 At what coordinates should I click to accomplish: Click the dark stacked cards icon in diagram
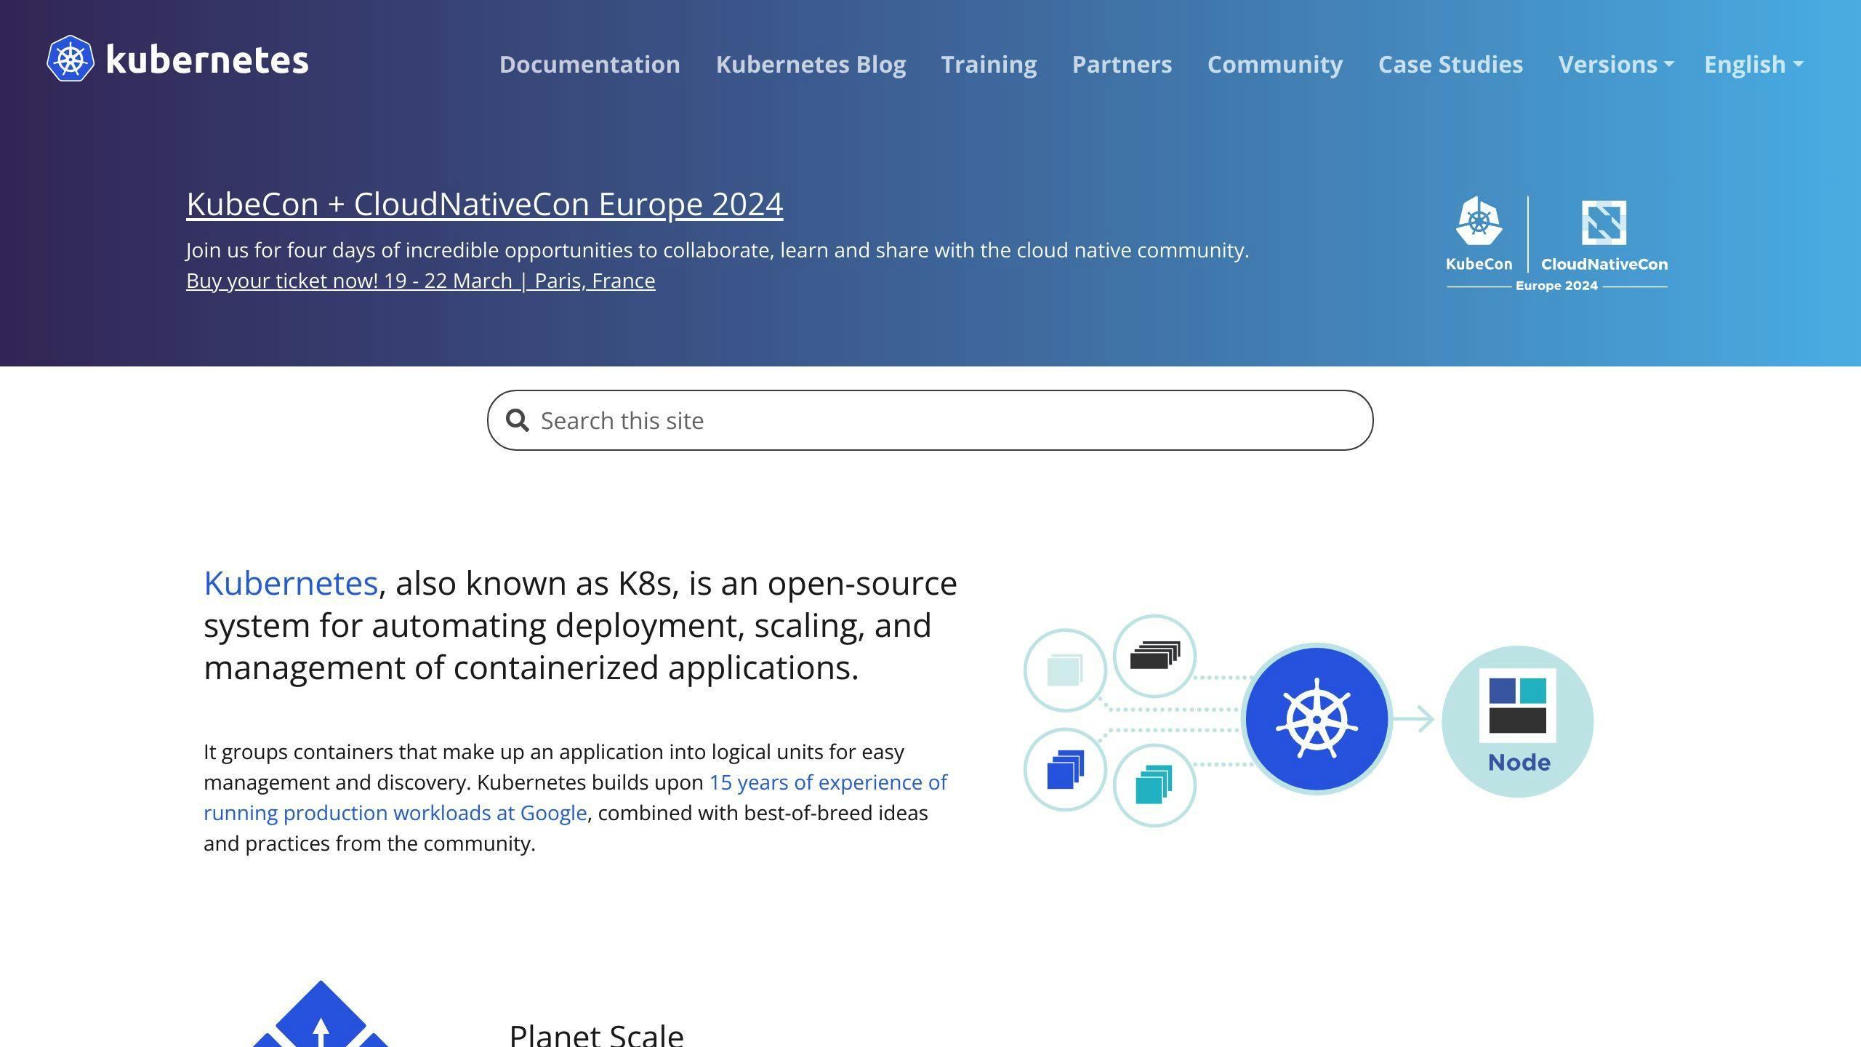pyautogui.click(x=1156, y=656)
